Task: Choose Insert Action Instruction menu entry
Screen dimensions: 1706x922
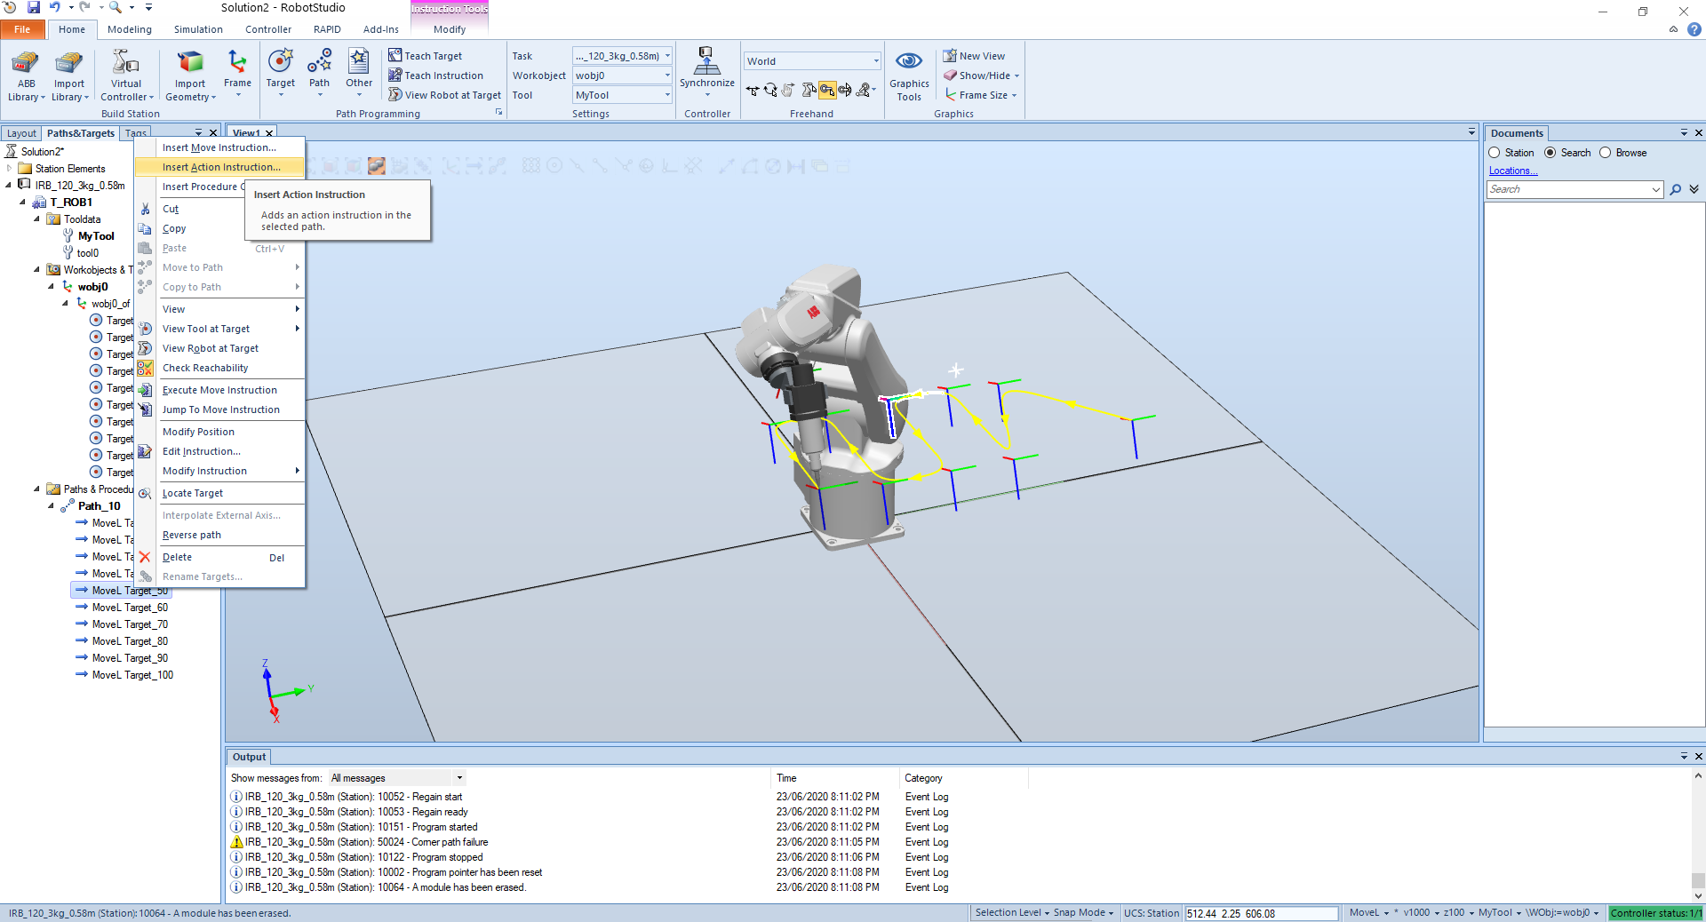Action: (221, 167)
